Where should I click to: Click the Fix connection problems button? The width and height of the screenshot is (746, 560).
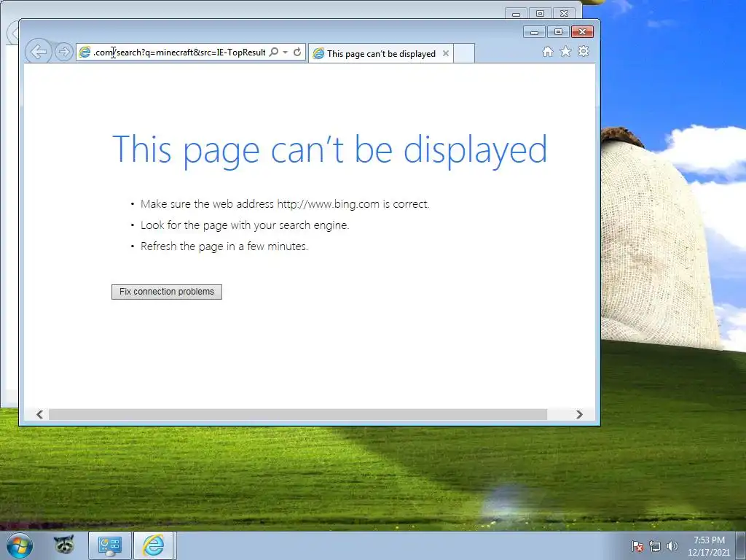pos(167,292)
